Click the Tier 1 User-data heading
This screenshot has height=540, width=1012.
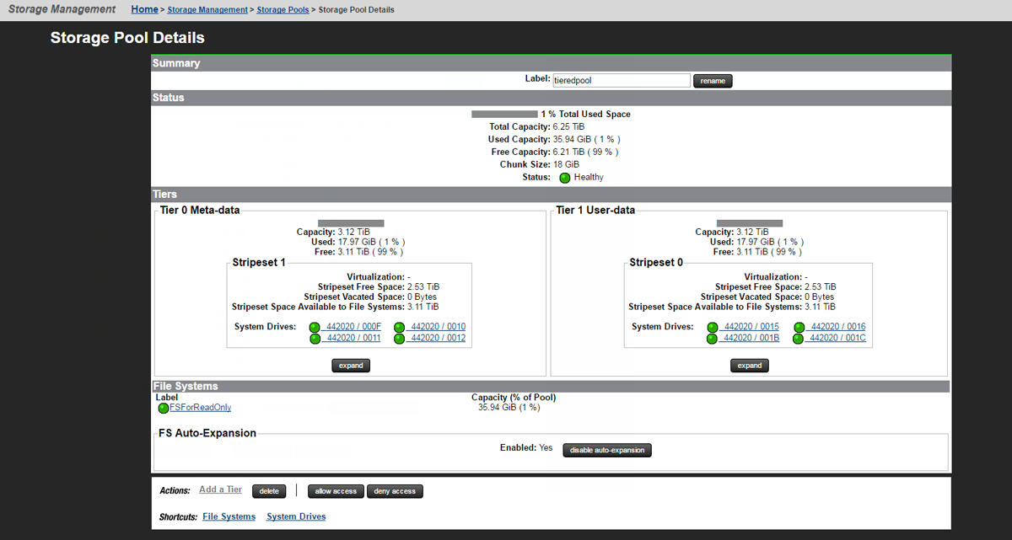595,210
